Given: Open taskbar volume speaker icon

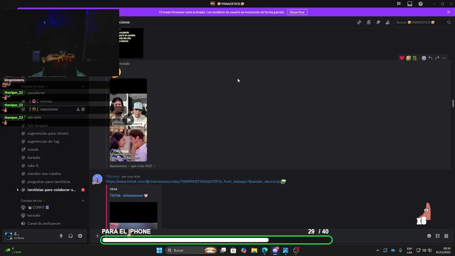Looking at the screenshot, I should tap(424, 250).
